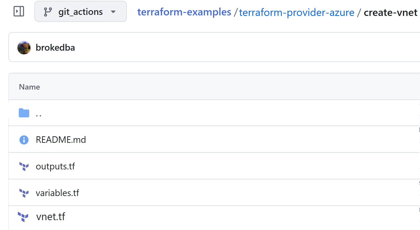Click the create-vnet breadcrumb label
The width and height of the screenshot is (420, 230).
pyautogui.click(x=391, y=12)
